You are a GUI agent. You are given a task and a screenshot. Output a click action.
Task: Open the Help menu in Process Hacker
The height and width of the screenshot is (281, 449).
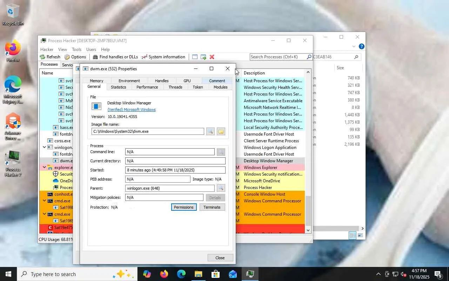[x=105, y=50]
